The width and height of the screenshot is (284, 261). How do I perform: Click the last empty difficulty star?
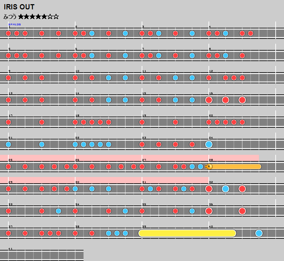(x=56, y=16)
